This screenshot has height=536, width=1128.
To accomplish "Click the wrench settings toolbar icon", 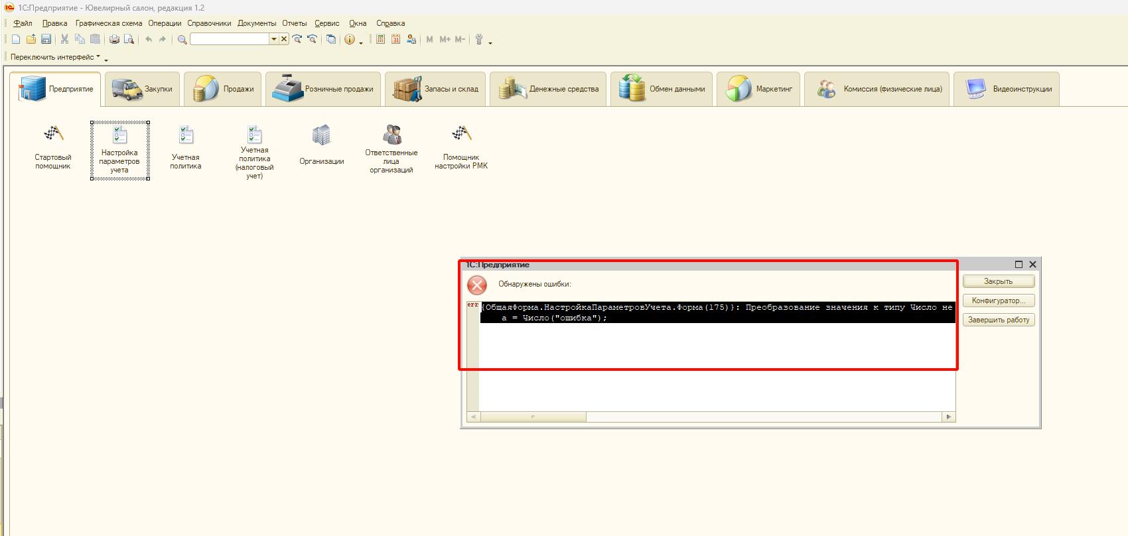I will (479, 39).
